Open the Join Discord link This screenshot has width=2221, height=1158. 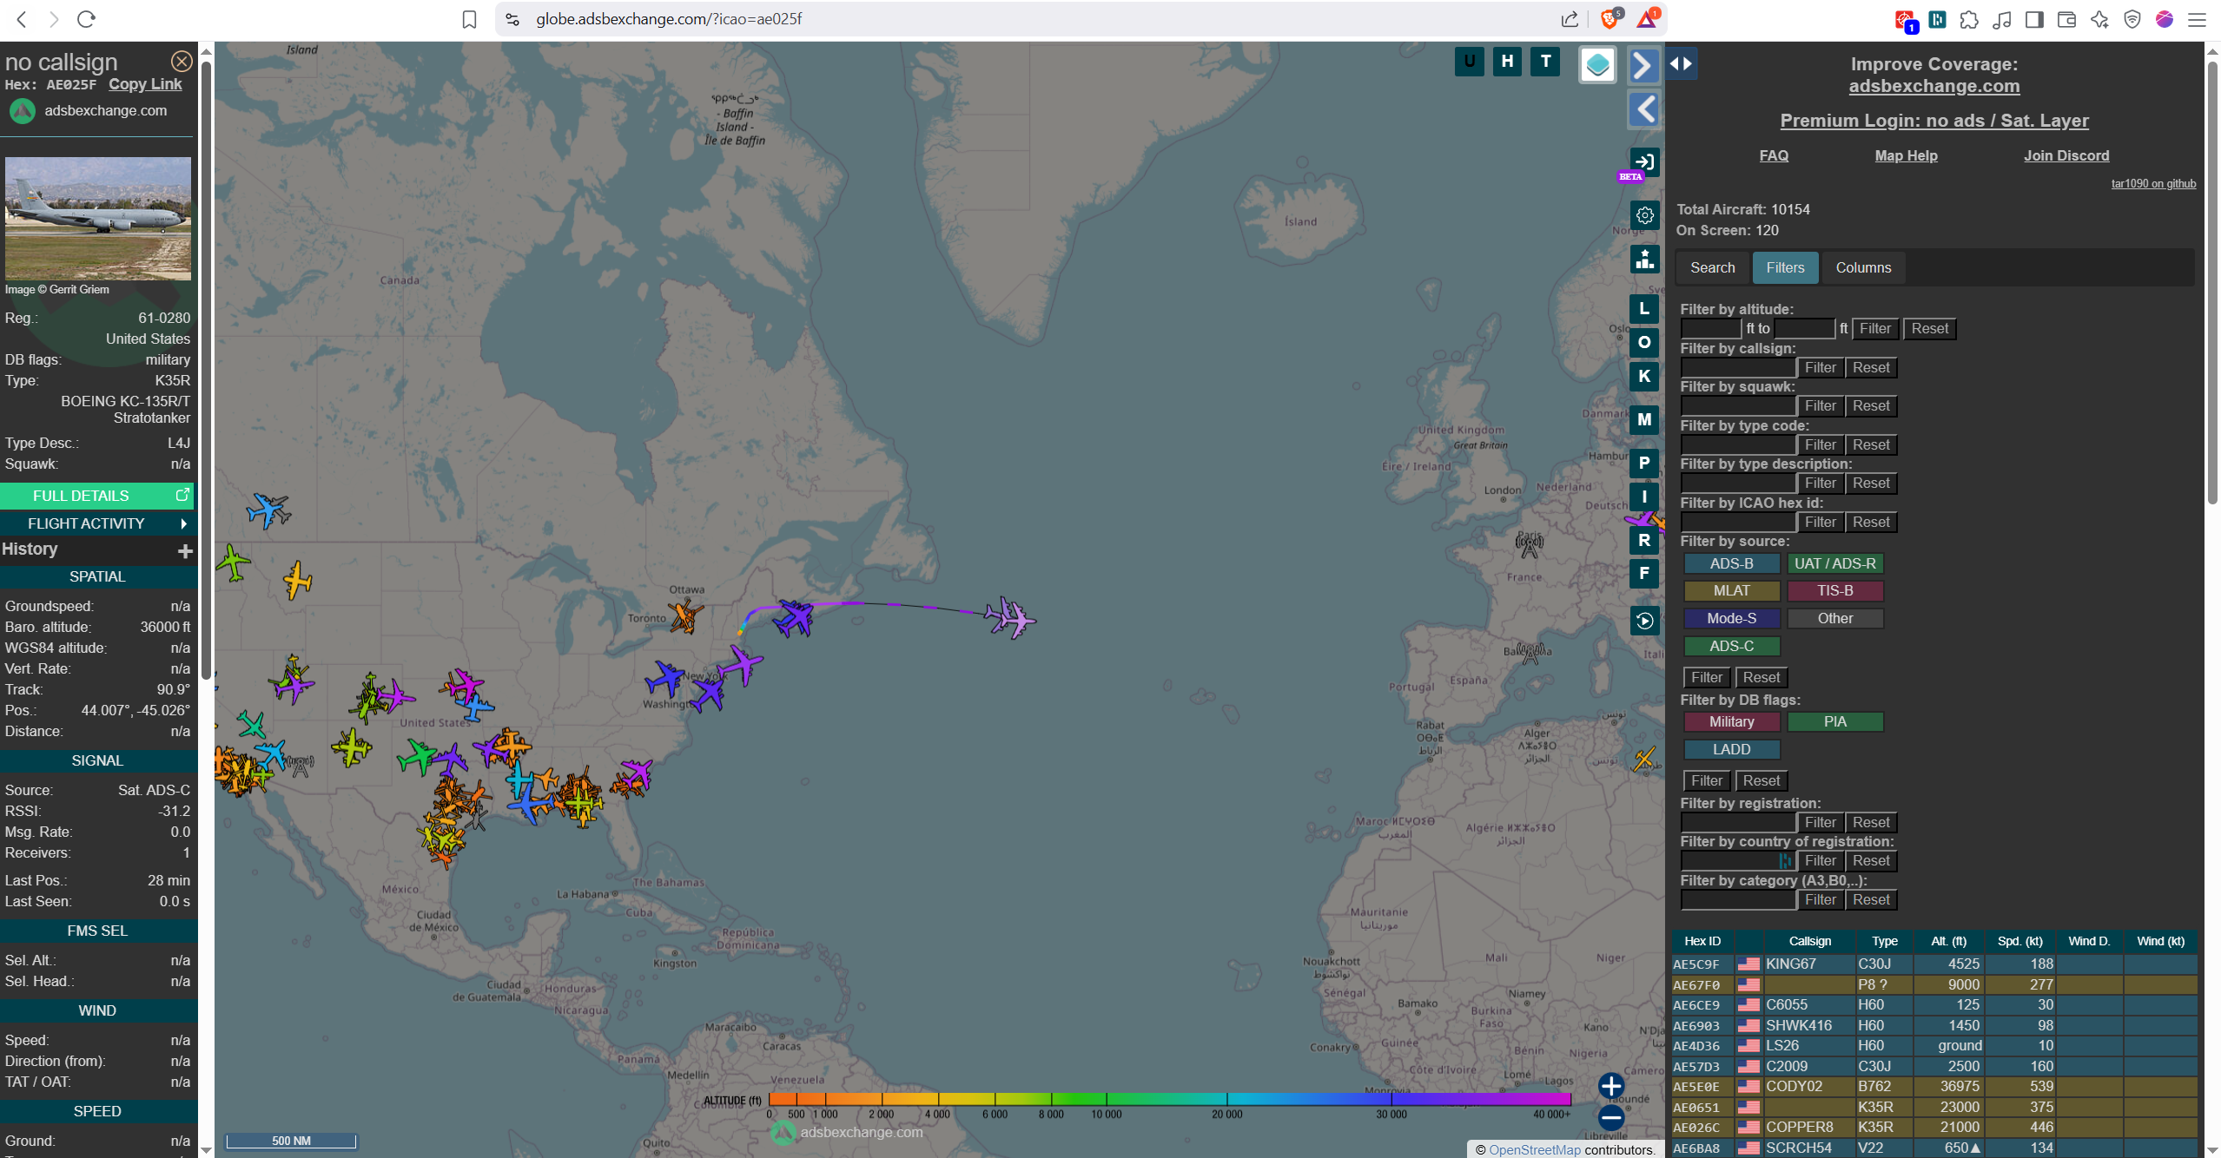[x=2066, y=155]
